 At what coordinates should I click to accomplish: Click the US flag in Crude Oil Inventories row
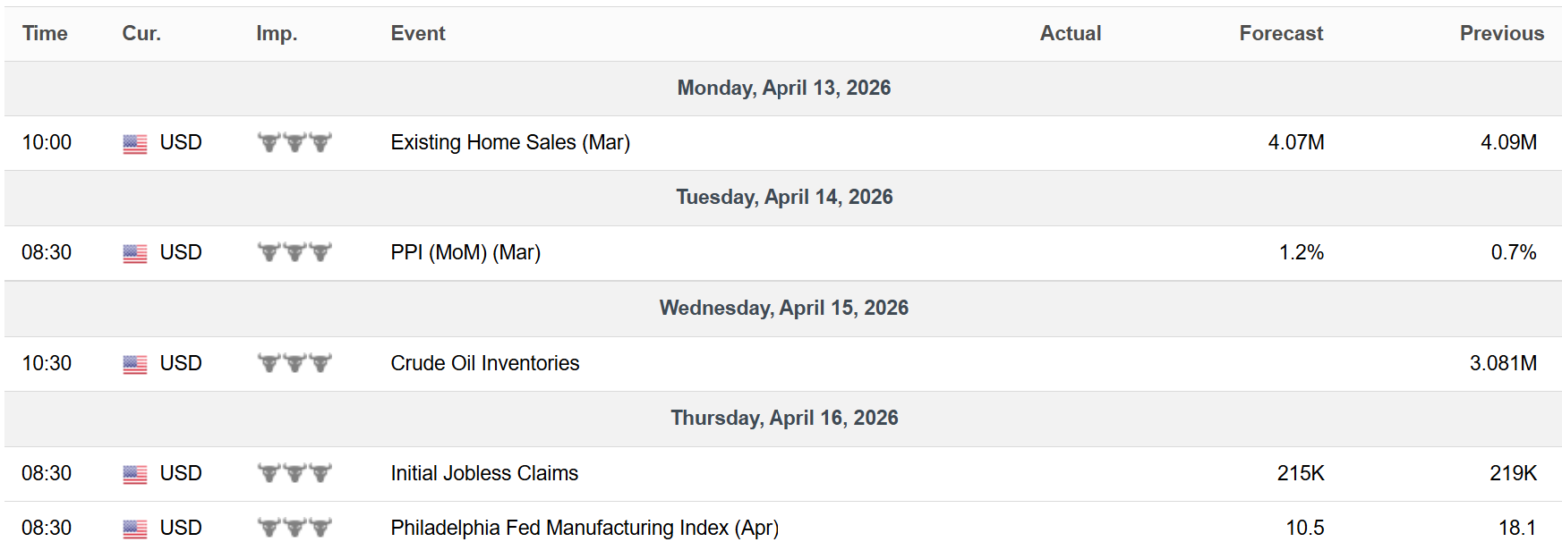(x=134, y=364)
